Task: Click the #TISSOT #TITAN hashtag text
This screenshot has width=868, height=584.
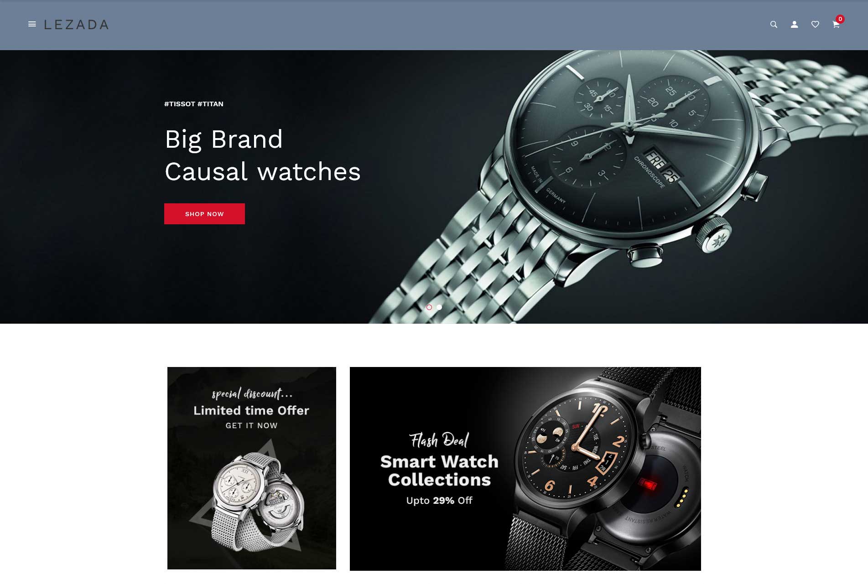Action: click(x=194, y=104)
